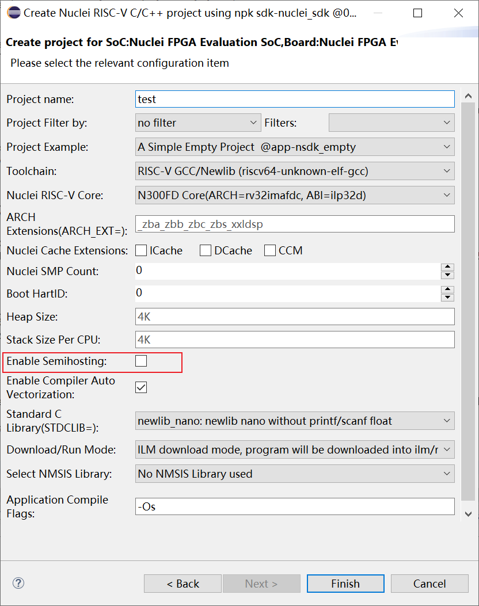
Task: Click the Cancel button
Action: [x=429, y=584]
